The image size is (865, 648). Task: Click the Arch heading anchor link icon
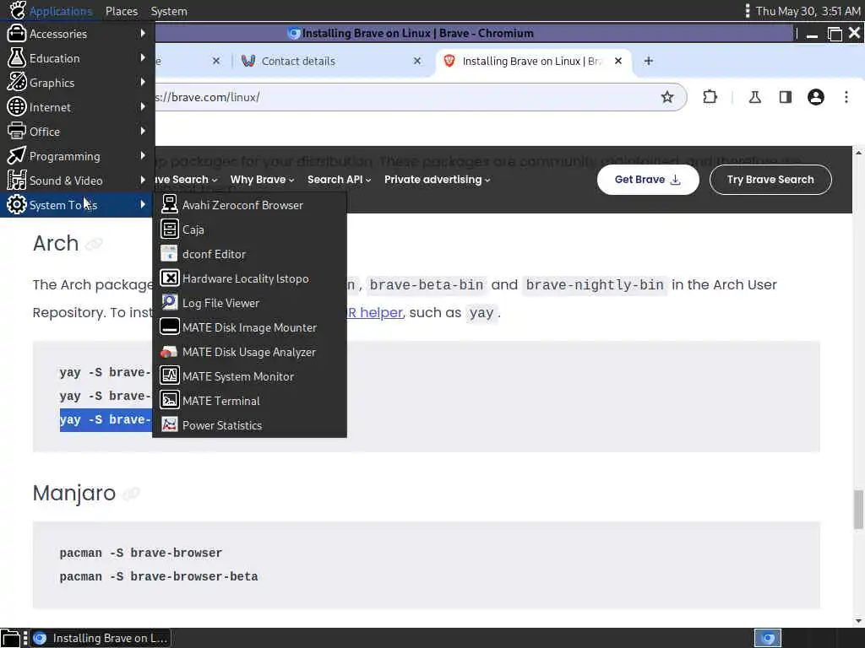click(94, 244)
